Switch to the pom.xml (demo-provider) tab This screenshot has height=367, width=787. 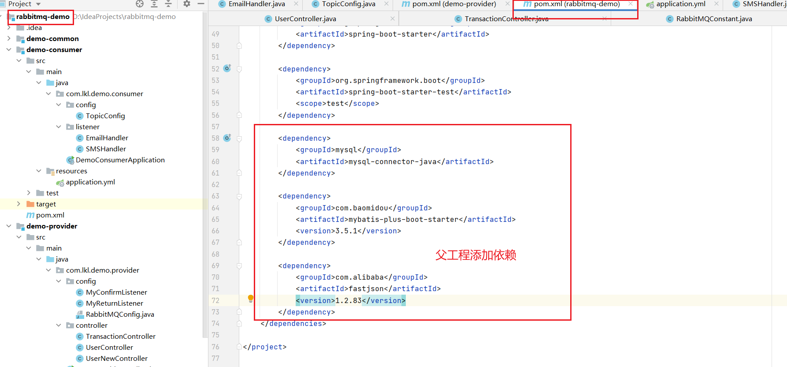click(x=454, y=4)
